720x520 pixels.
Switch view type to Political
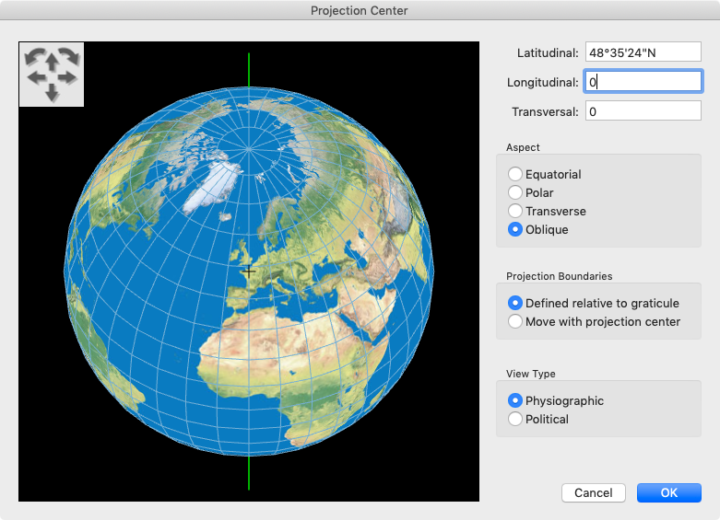pyautogui.click(x=515, y=420)
